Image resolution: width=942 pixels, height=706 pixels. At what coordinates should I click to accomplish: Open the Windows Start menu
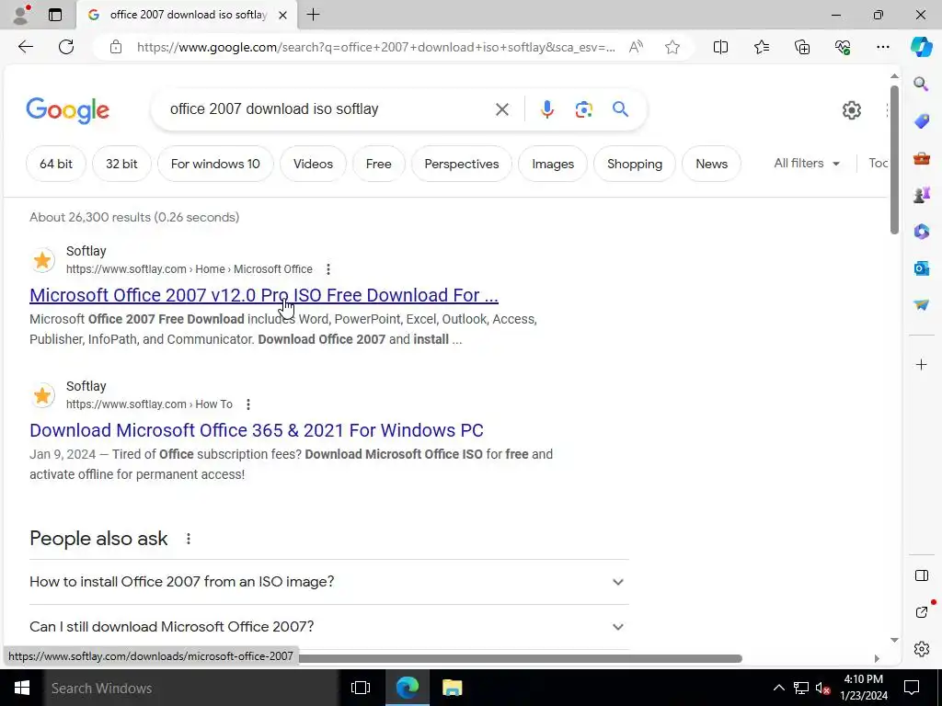click(21, 688)
